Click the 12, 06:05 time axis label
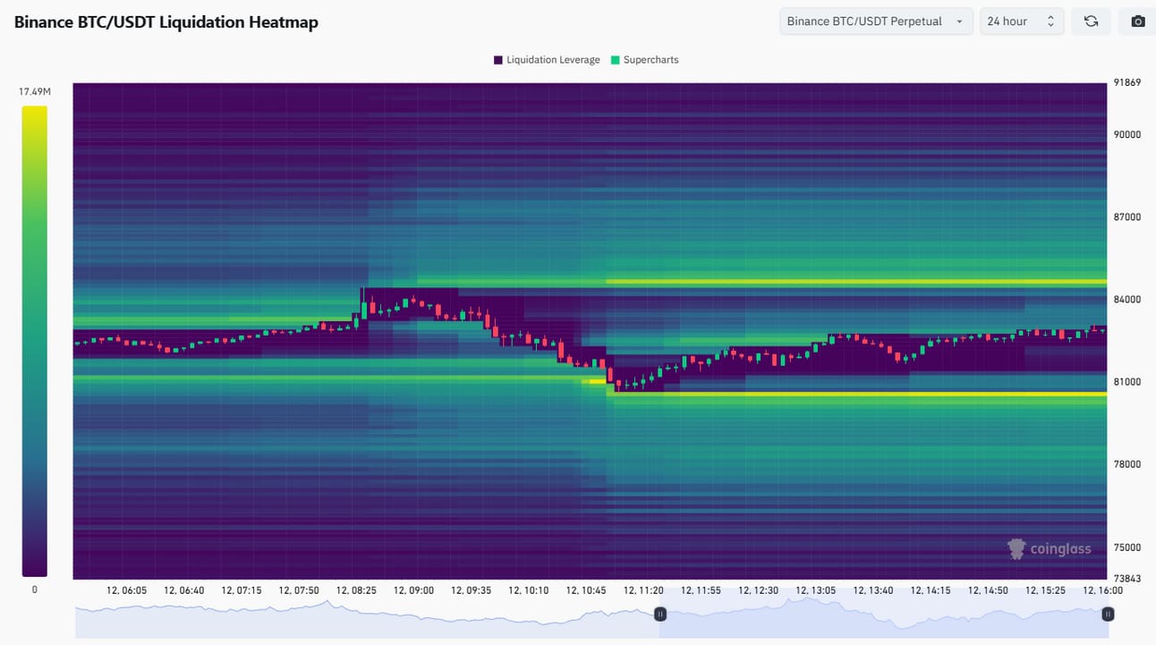 [x=126, y=590]
